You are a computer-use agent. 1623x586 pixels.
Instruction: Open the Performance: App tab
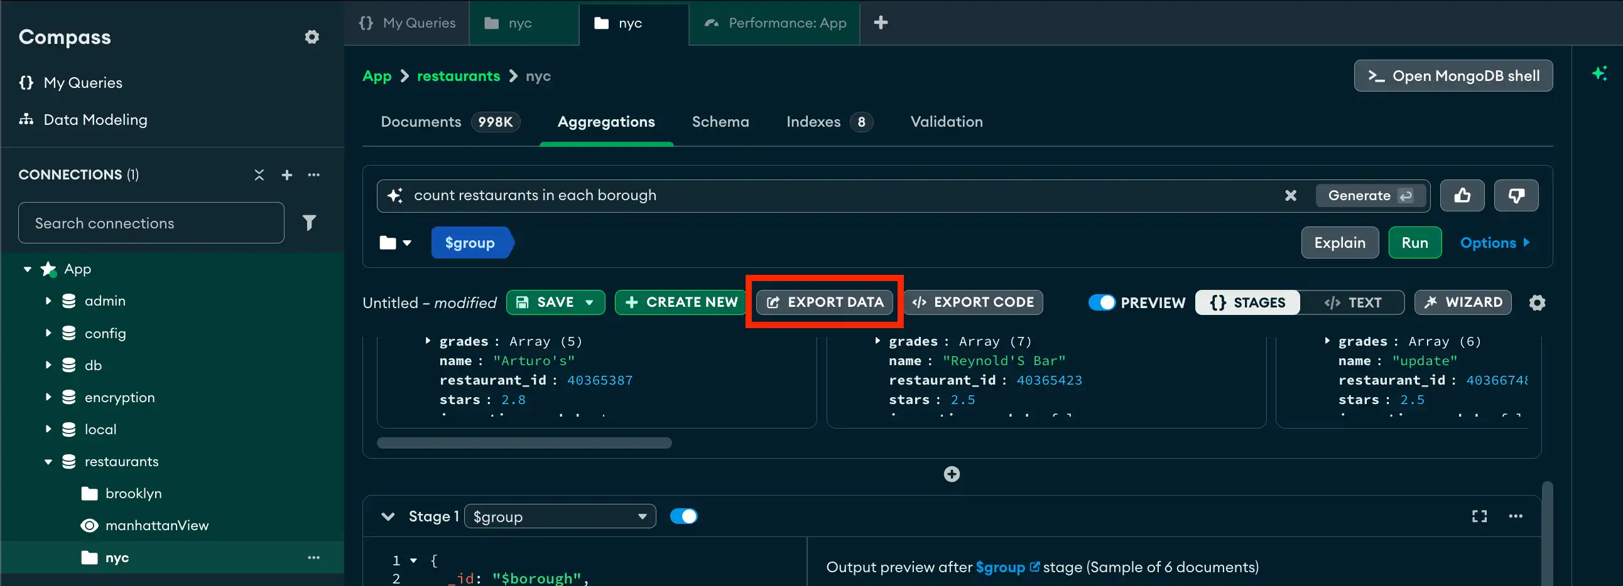coord(774,23)
